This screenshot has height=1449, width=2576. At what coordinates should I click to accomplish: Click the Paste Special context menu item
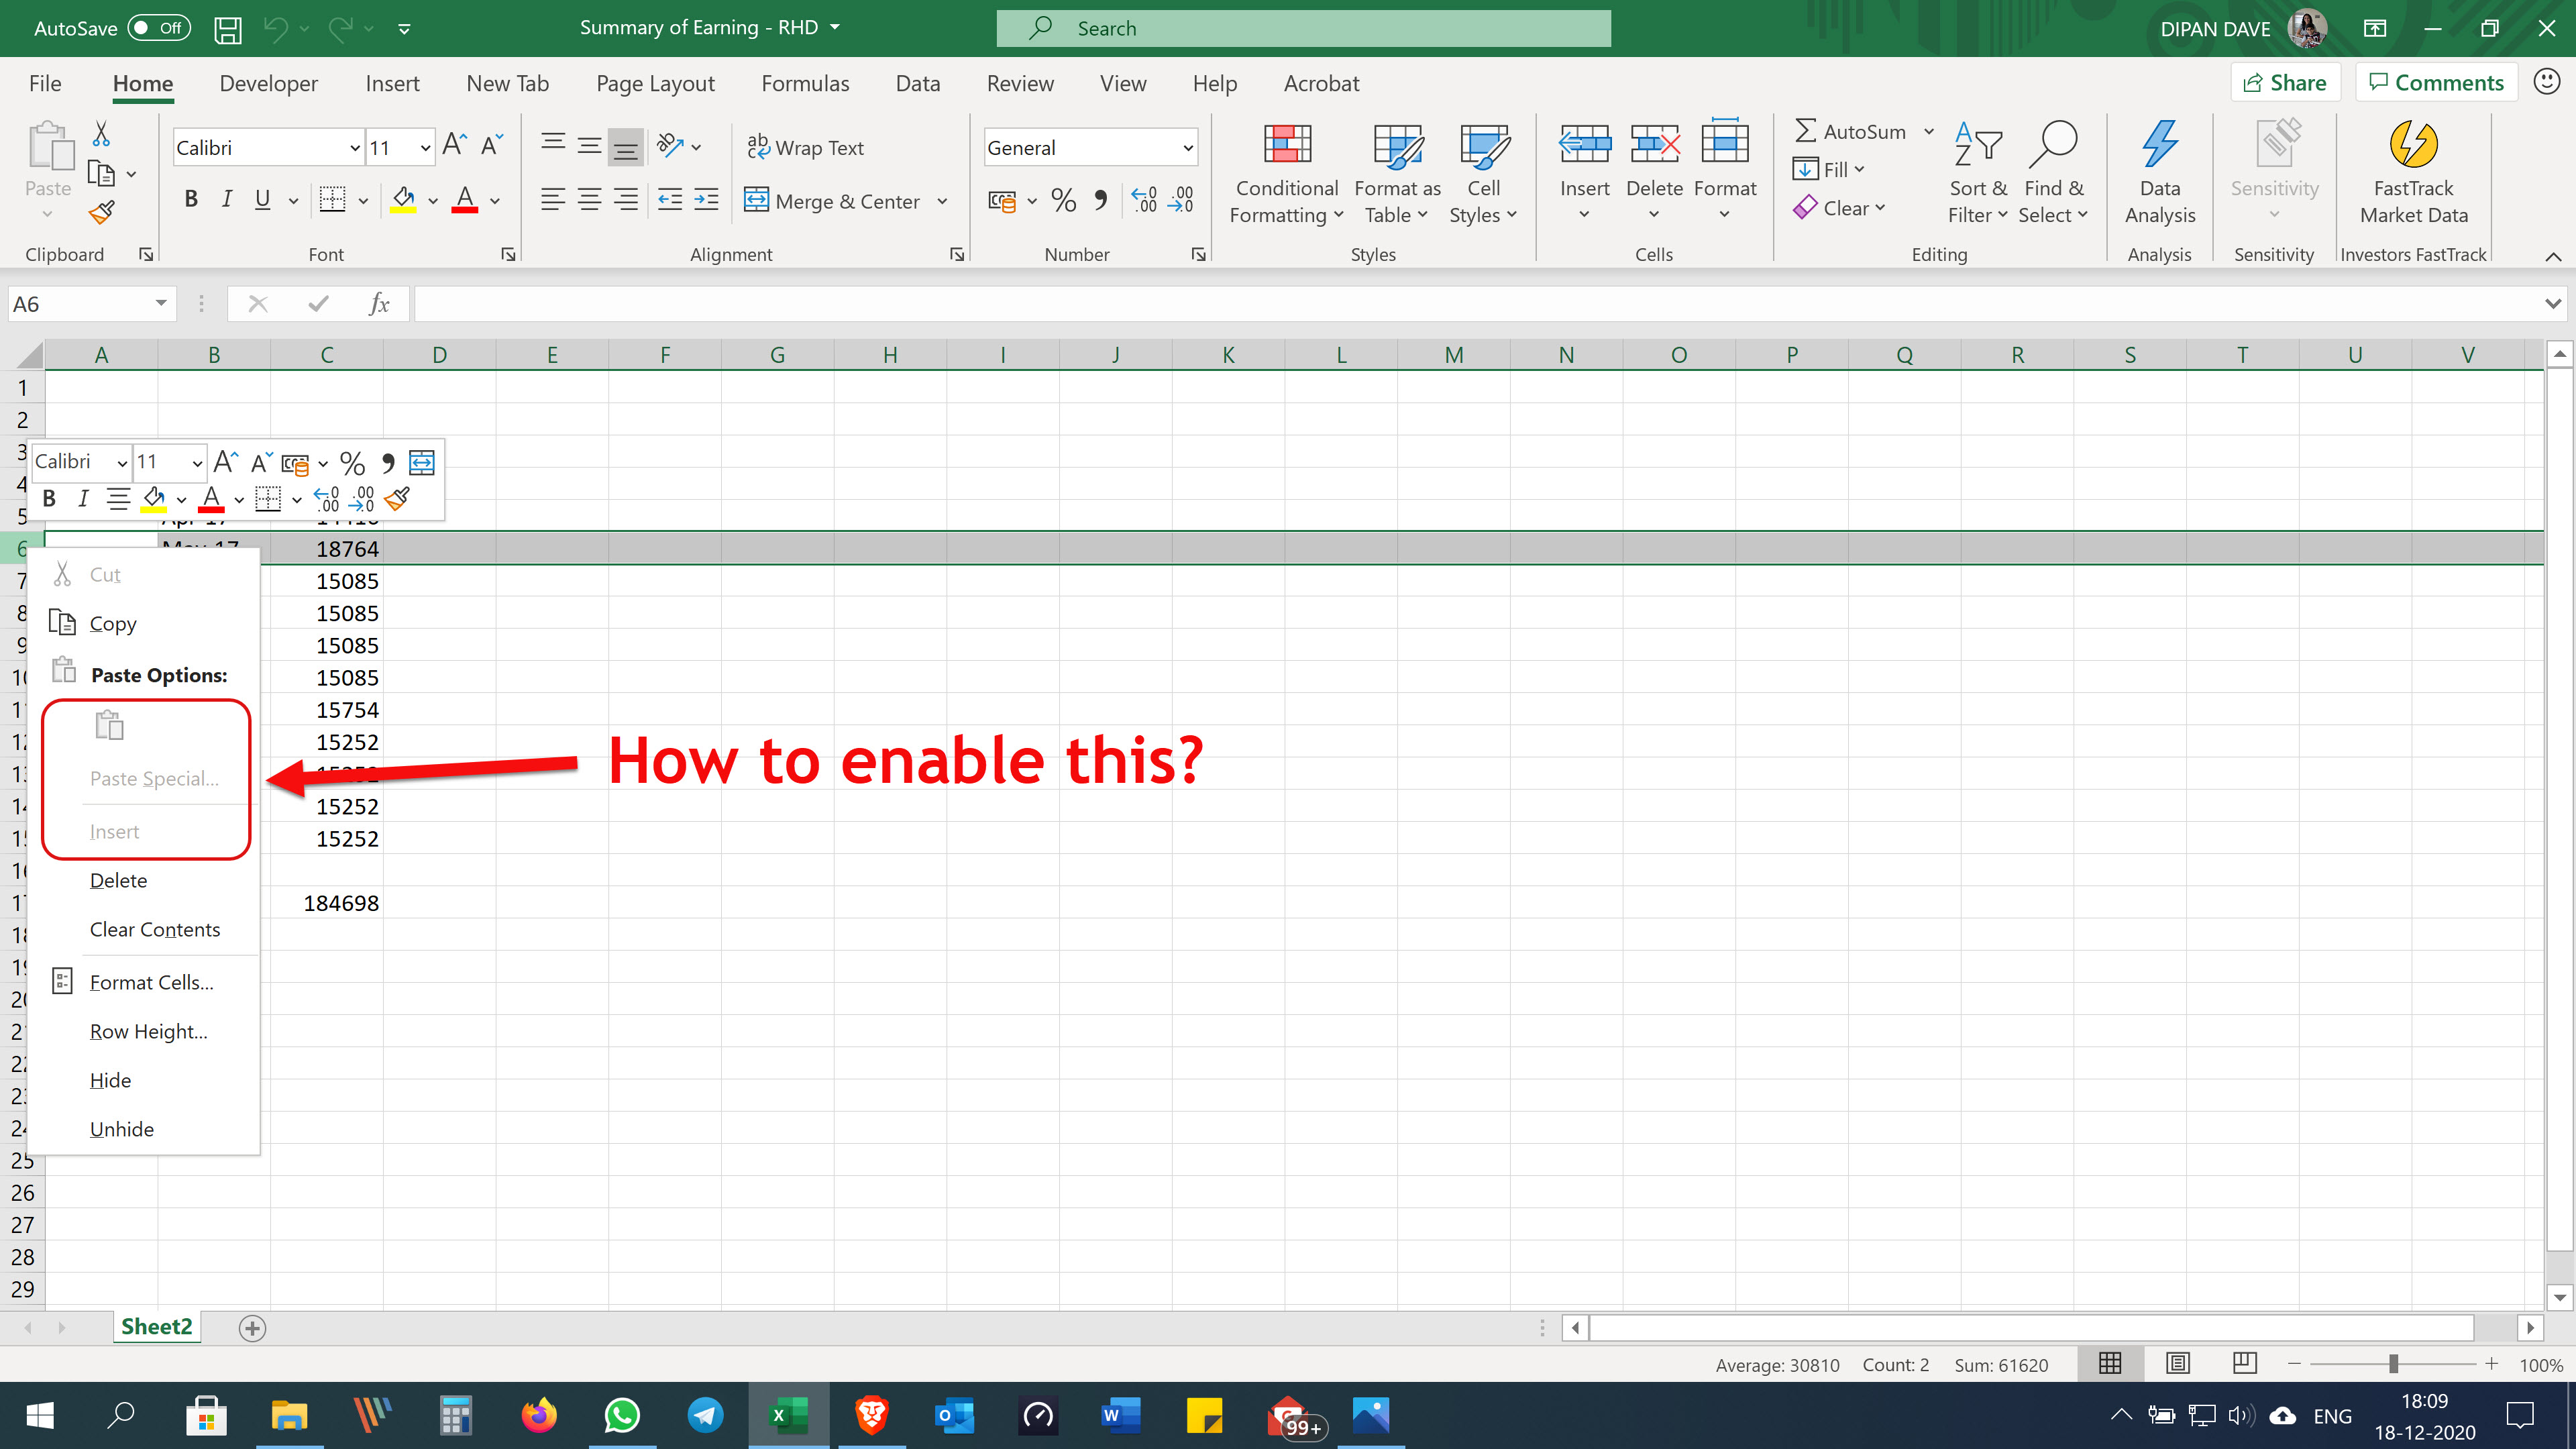pyautogui.click(x=154, y=778)
